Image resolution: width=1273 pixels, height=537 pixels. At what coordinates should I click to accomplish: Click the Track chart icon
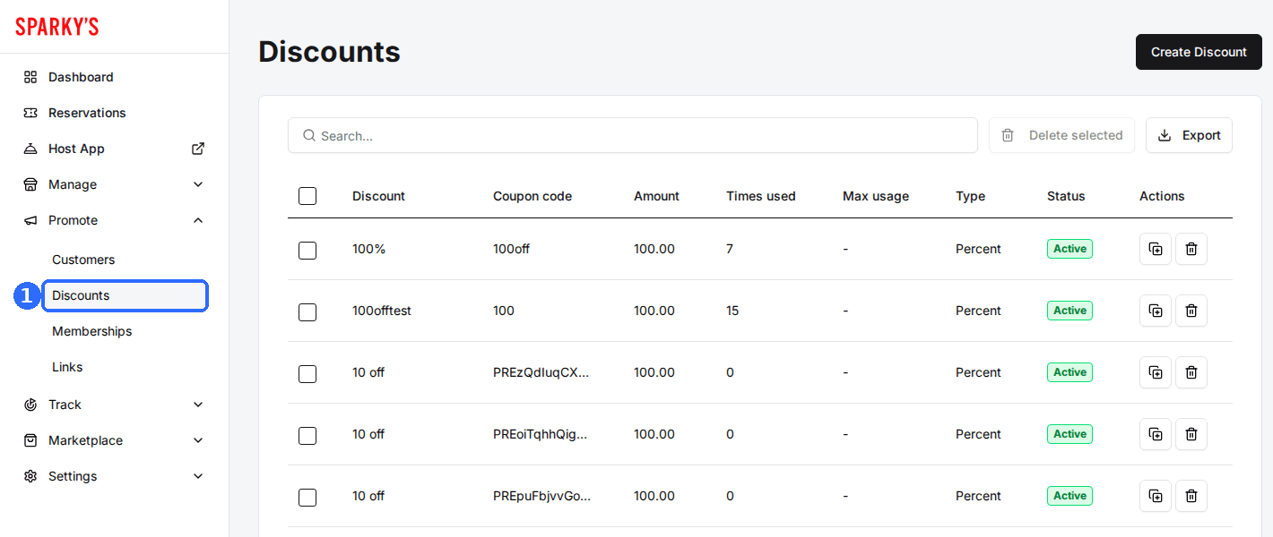(x=30, y=405)
